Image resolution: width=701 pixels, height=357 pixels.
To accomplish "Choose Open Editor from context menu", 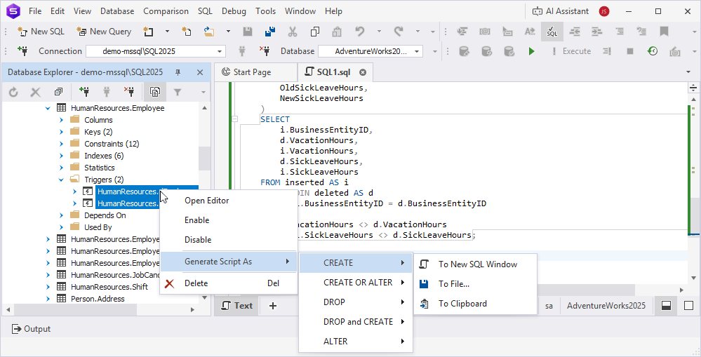I will coord(228,201).
